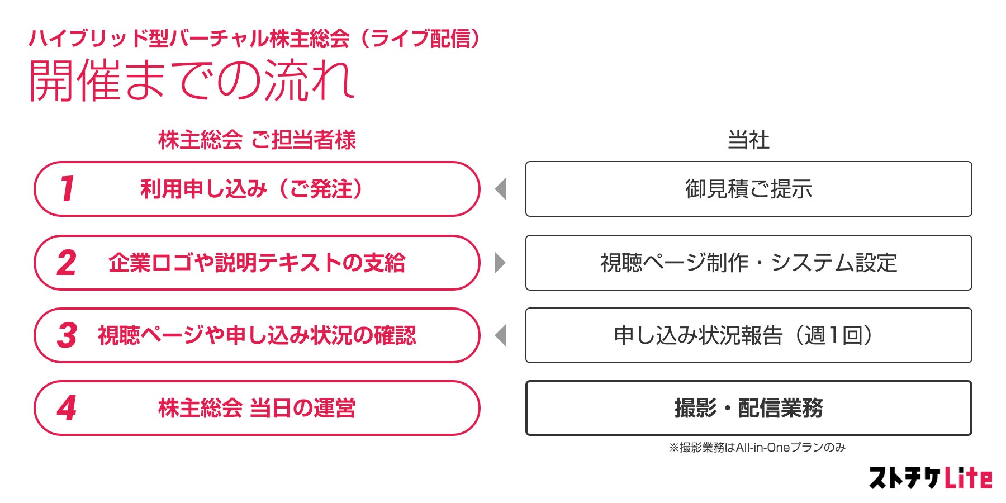Click the 視聴ページ制作・システム設定 box
This screenshot has width=1006, height=503.
pyautogui.click(x=748, y=263)
